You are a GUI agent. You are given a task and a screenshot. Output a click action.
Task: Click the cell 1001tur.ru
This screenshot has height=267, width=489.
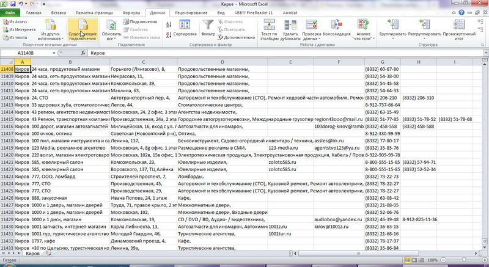(x=291, y=233)
